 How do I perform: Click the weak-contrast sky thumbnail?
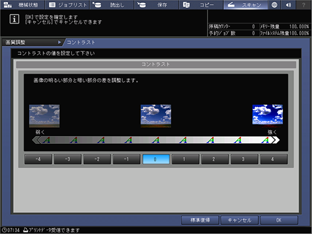pyautogui.click(x=44, y=116)
